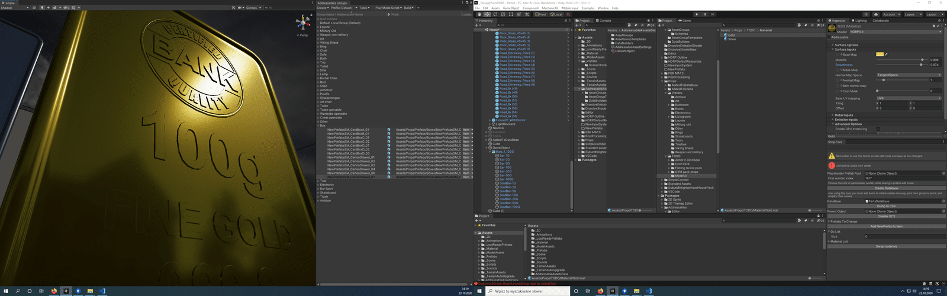Switch to the Console tab
947x296 pixels.
coord(604,20)
